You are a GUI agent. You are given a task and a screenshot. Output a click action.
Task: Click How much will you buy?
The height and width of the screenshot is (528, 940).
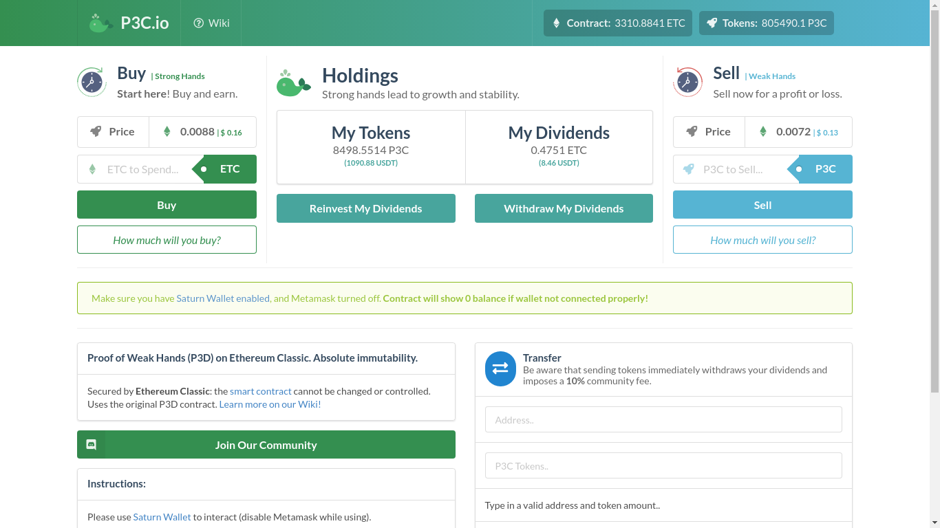[167, 240]
